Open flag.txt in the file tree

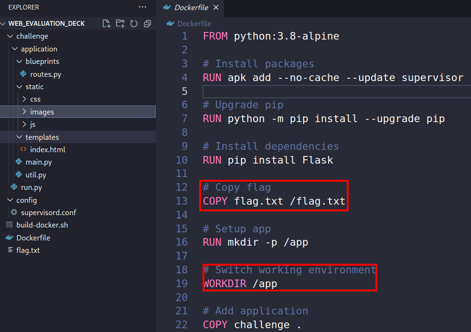[x=28, y=250]
